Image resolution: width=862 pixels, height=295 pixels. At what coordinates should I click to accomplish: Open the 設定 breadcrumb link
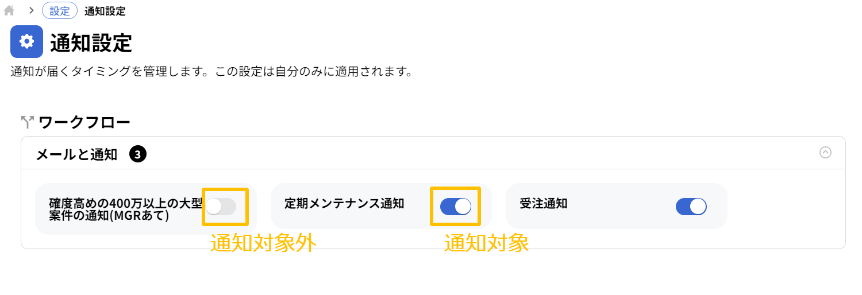point(60,11)
